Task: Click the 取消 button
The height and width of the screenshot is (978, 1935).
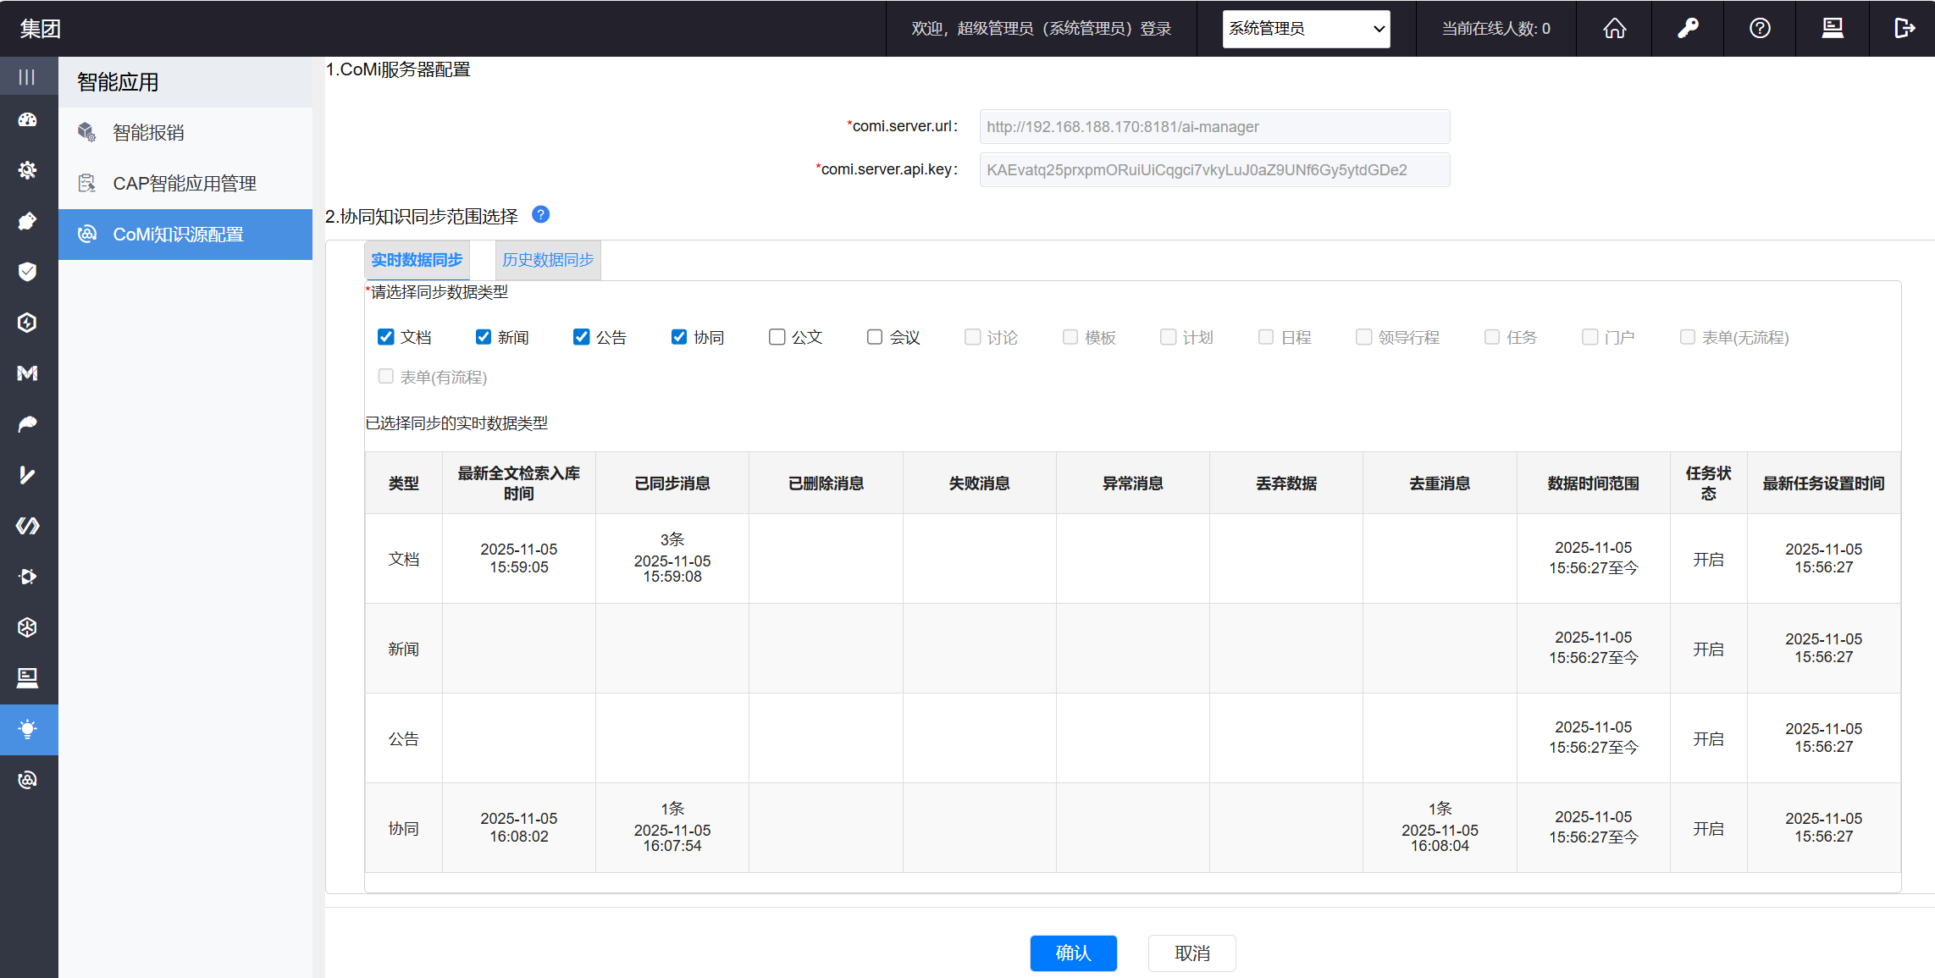Action: [1191, 953]
